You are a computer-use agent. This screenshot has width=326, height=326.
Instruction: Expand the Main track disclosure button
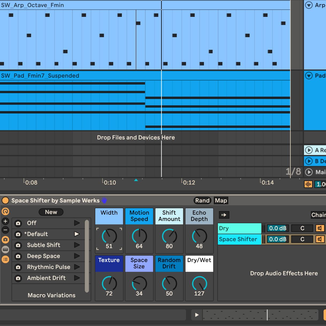coord(309,172)
